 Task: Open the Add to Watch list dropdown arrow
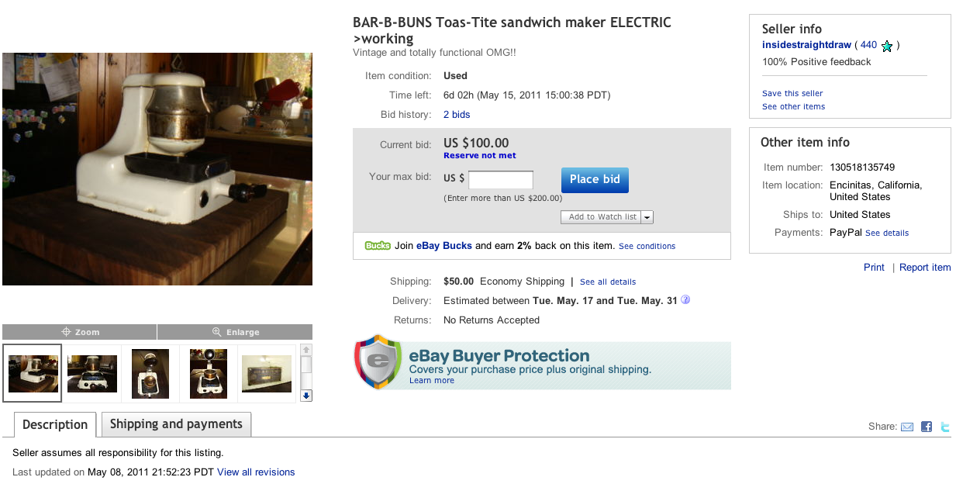(647, 217)
